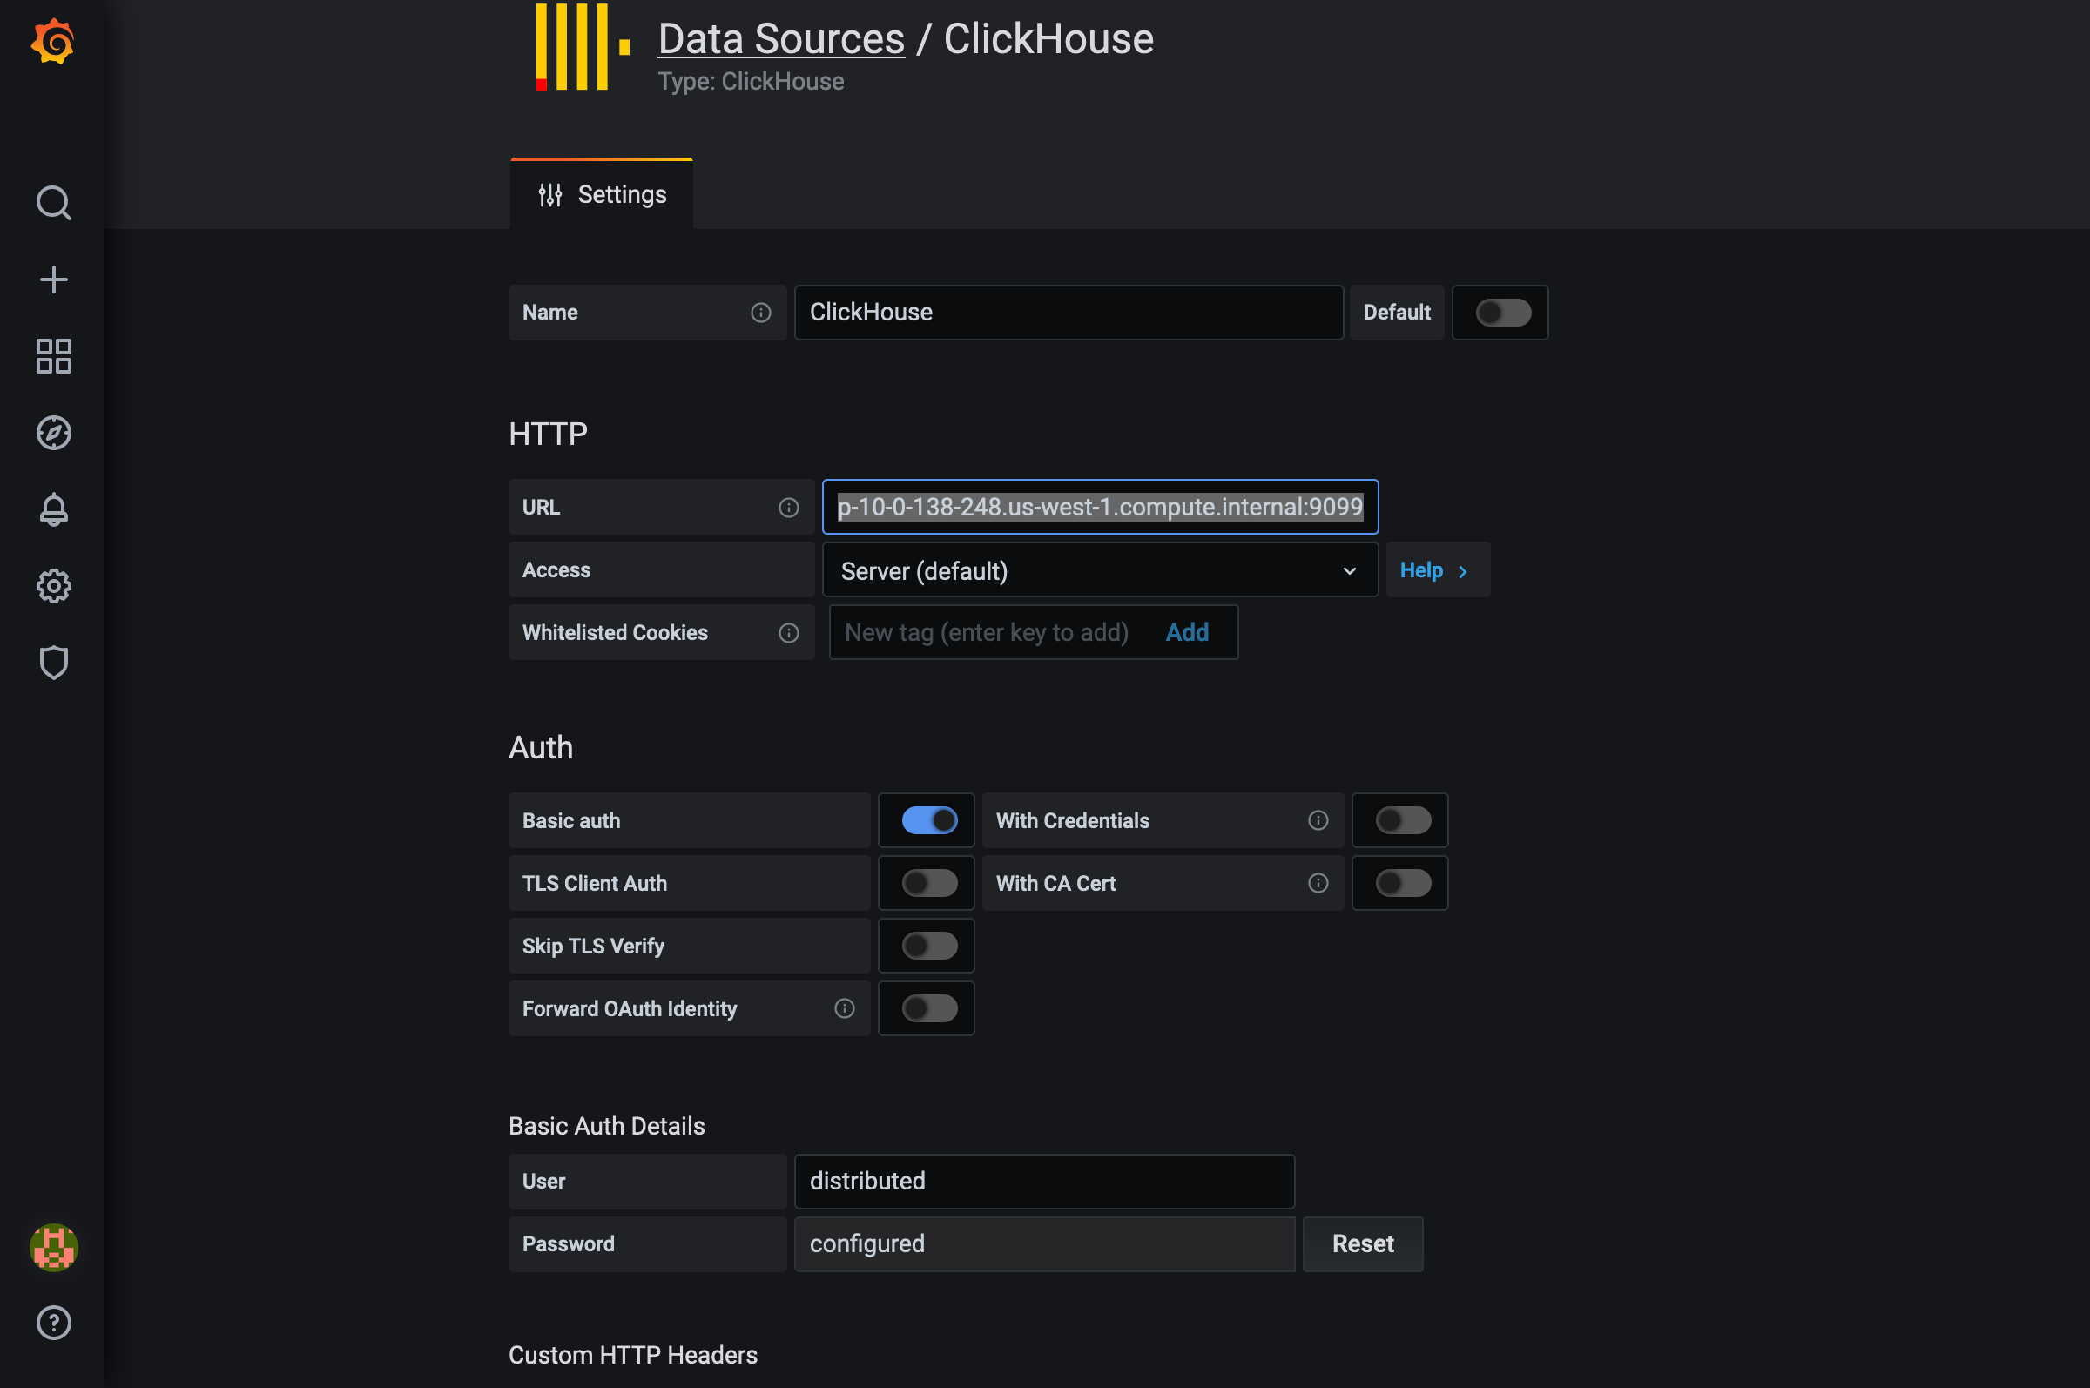Select the Settings tab
Screen dimensions: 2090x1388
tap(602, 195)
